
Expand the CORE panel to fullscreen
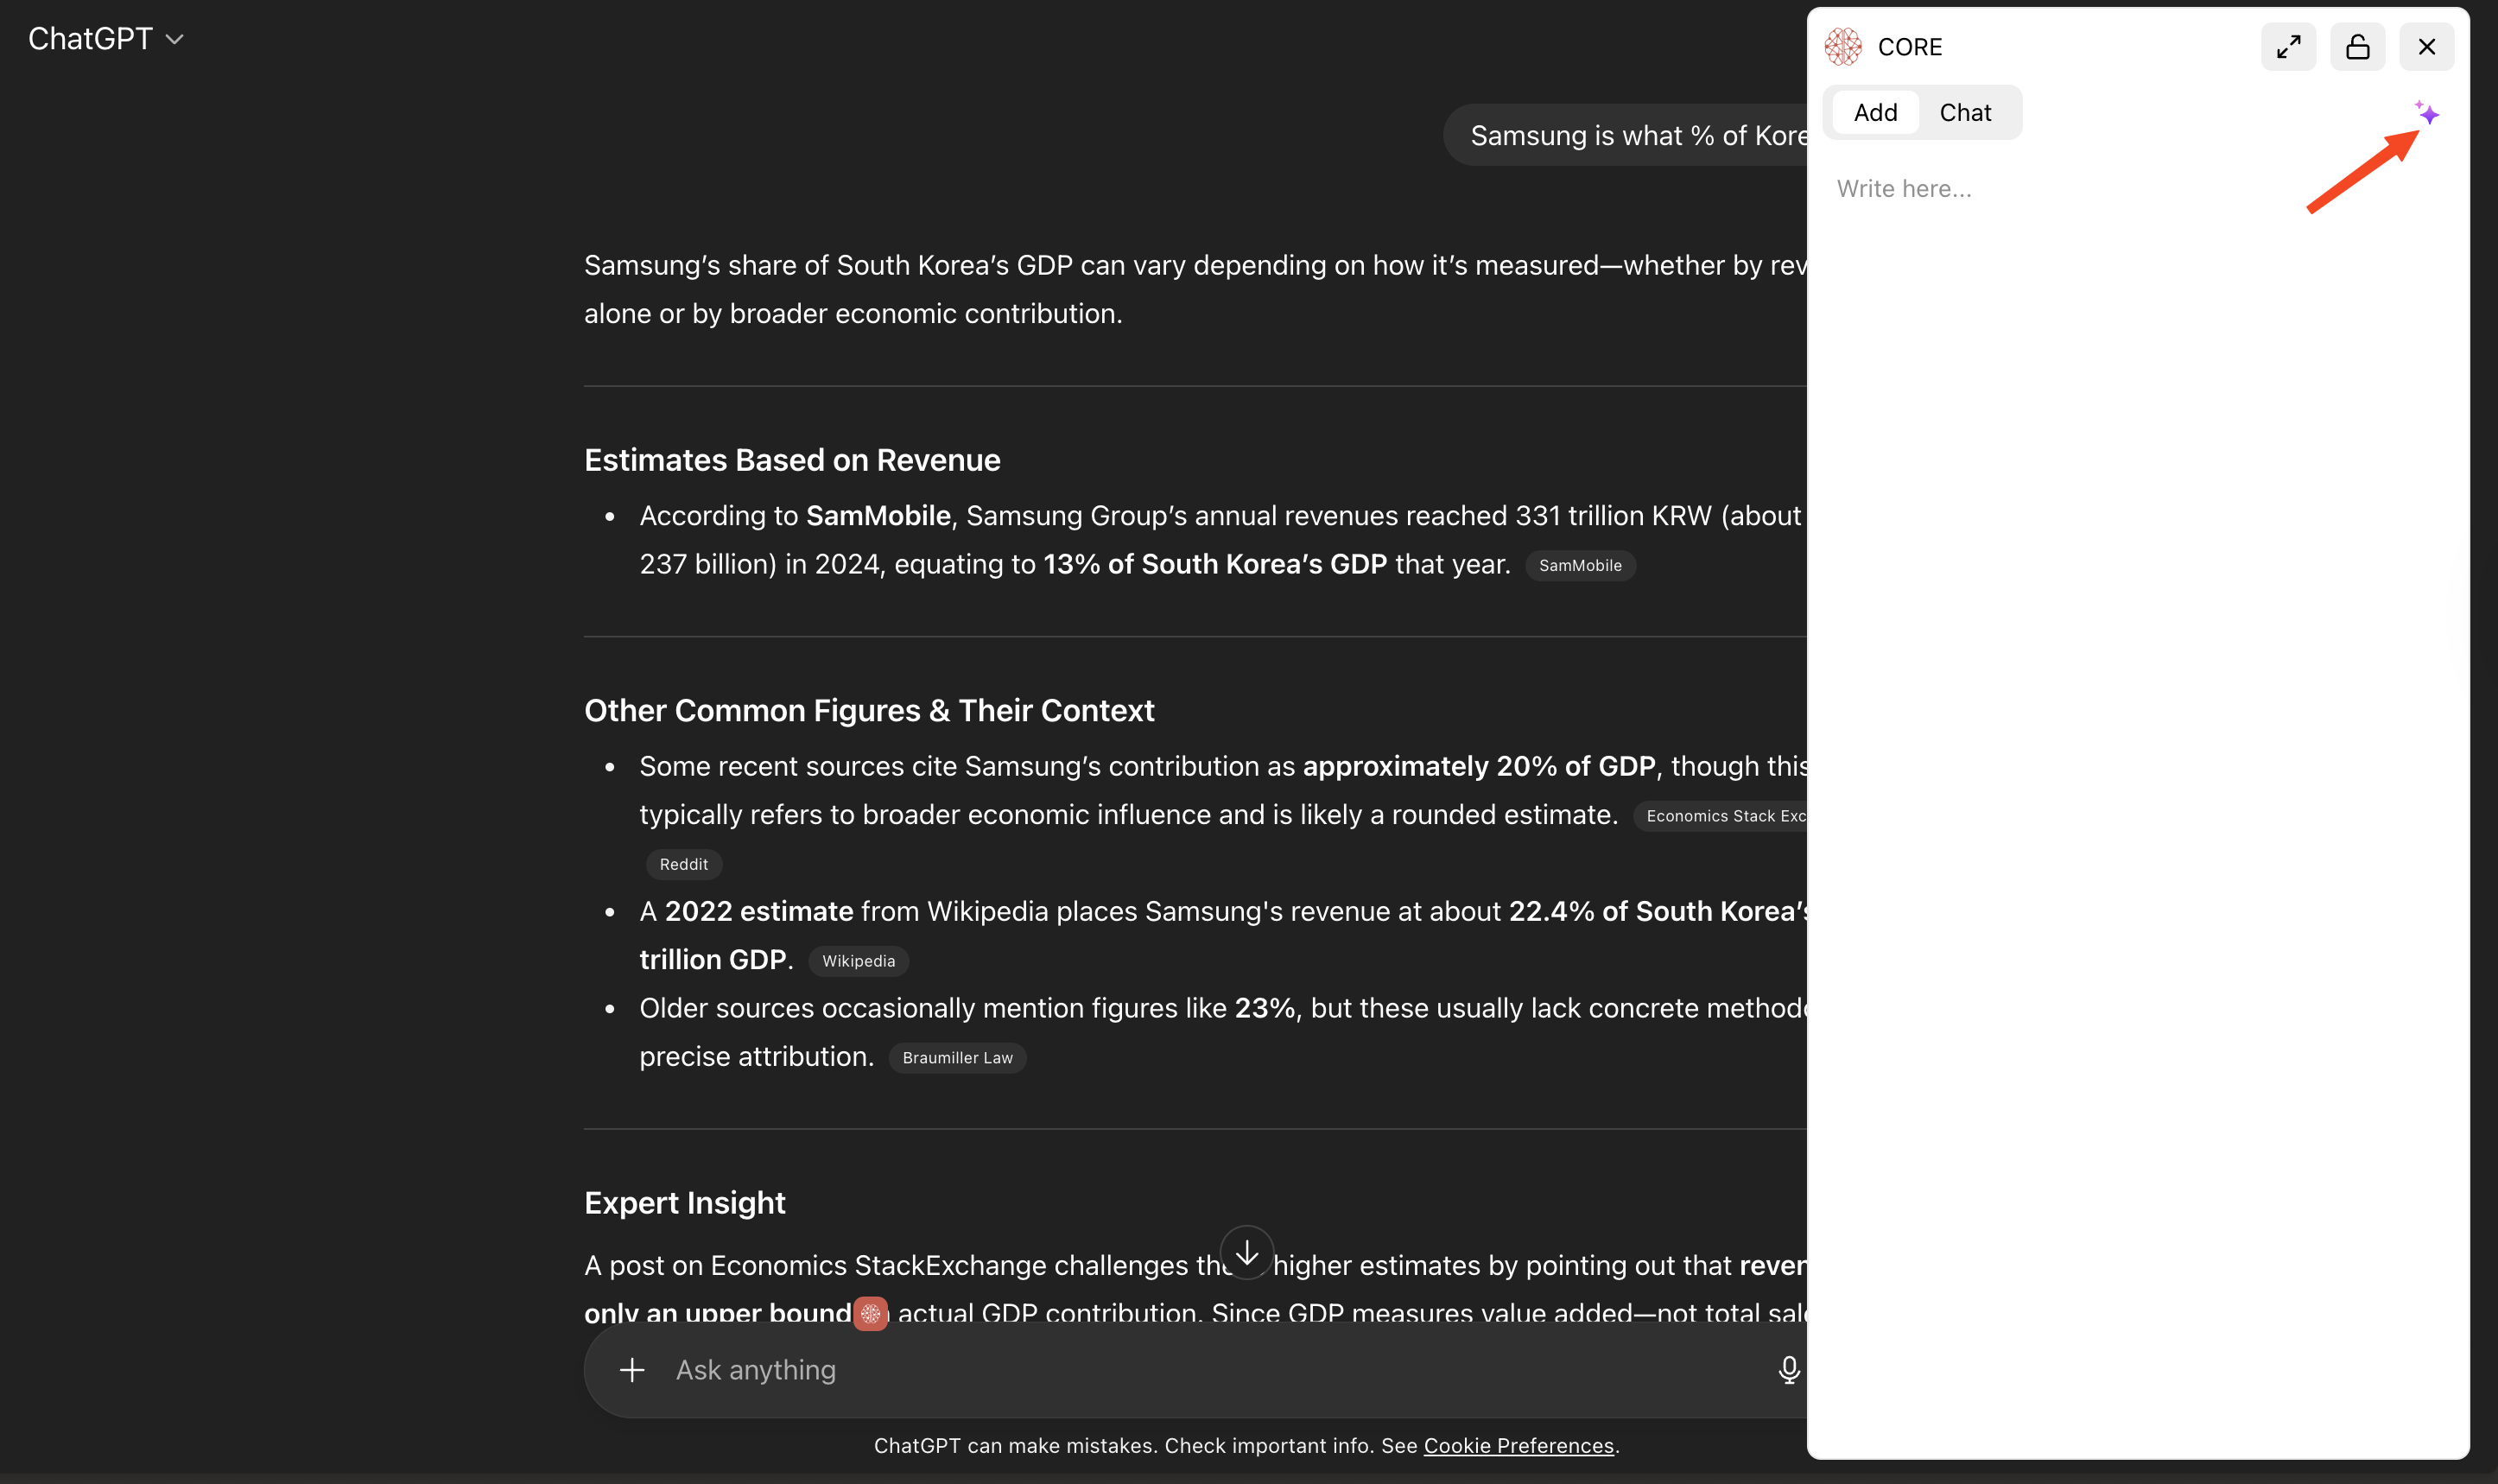(x=2288, y=47)
